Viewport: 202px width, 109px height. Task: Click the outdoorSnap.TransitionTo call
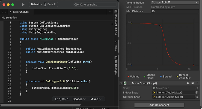(56, 88)
